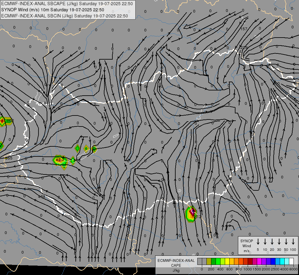Click the '600' tick label on the CAPE scale

click(229, 269)
